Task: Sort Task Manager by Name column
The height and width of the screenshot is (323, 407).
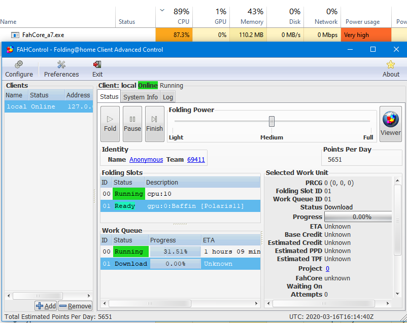Action: click(58, 17)
